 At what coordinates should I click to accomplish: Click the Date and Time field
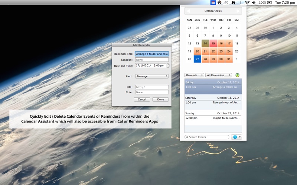click(151, 65)
